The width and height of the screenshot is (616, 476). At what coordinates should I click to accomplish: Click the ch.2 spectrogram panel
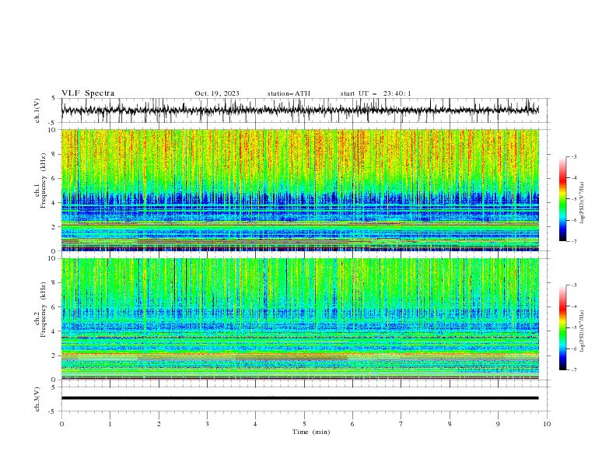click(299, 319)
